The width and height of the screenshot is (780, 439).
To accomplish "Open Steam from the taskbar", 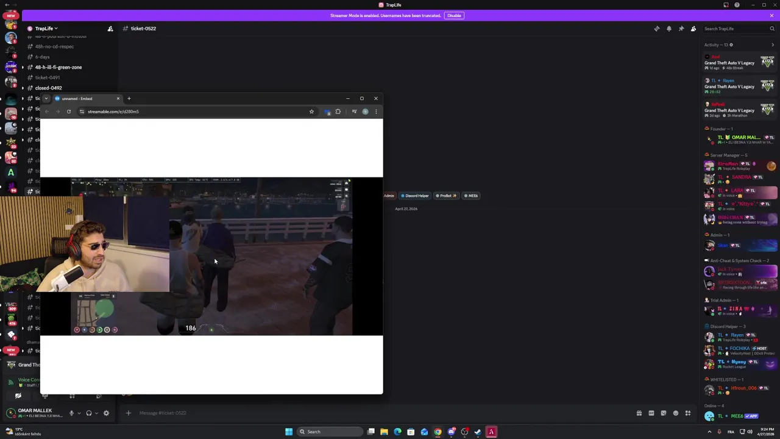I will click(478, 432).
